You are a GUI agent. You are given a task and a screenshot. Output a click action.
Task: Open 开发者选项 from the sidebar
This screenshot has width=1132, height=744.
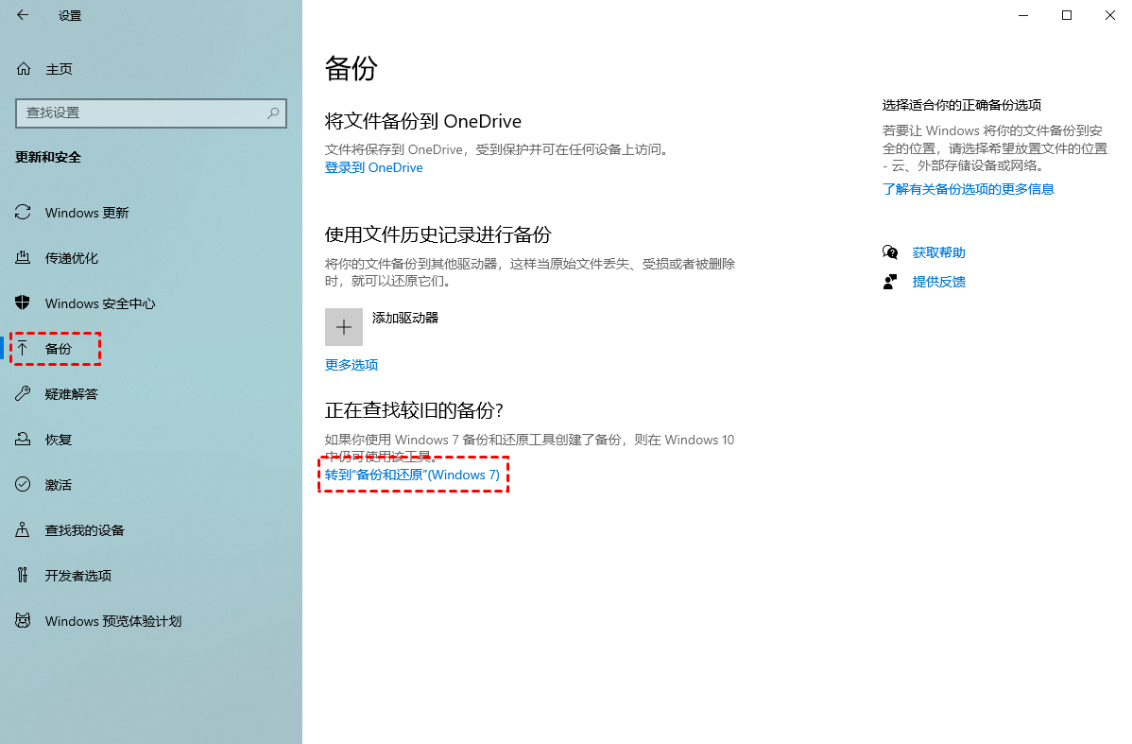[78, 576]
